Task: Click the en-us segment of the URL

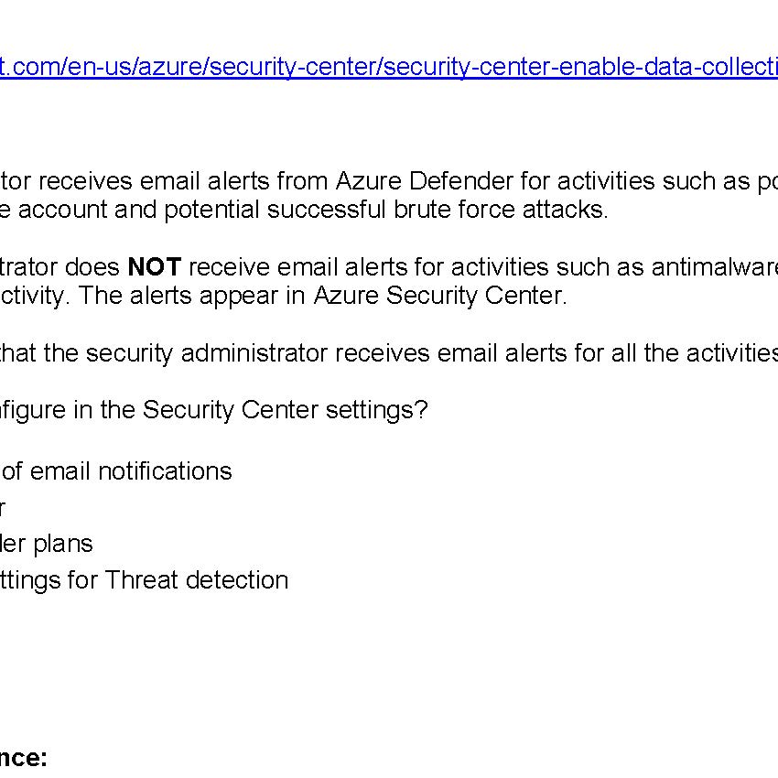Action: [106, 68]
